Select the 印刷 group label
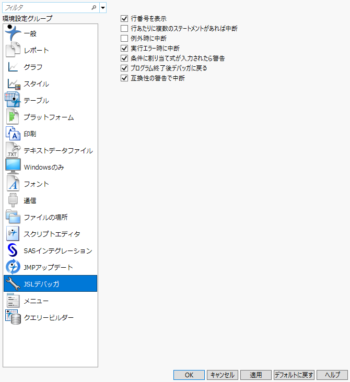The height and width of the screenshot is (382, 350). [x=30, y=134]
